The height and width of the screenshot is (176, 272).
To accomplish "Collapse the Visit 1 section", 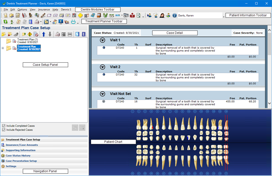I will [x=102, y=40].
